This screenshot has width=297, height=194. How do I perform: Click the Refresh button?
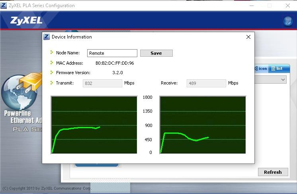click(x=273, y=172)
